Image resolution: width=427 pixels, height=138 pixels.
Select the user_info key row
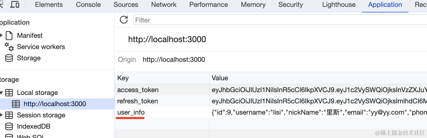pyautogui.click(x=131, y=112)
